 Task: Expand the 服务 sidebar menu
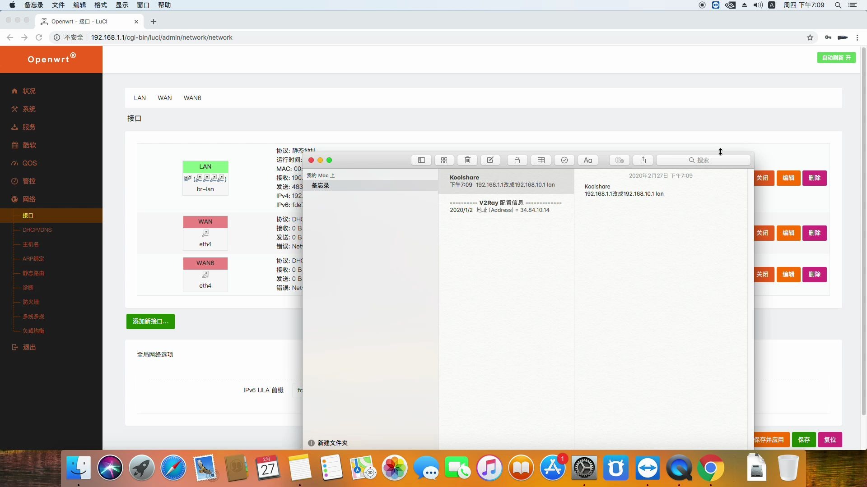[x=29, y=127]
